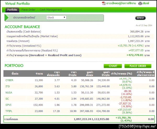Open the Place Order tab

[29, 10]
